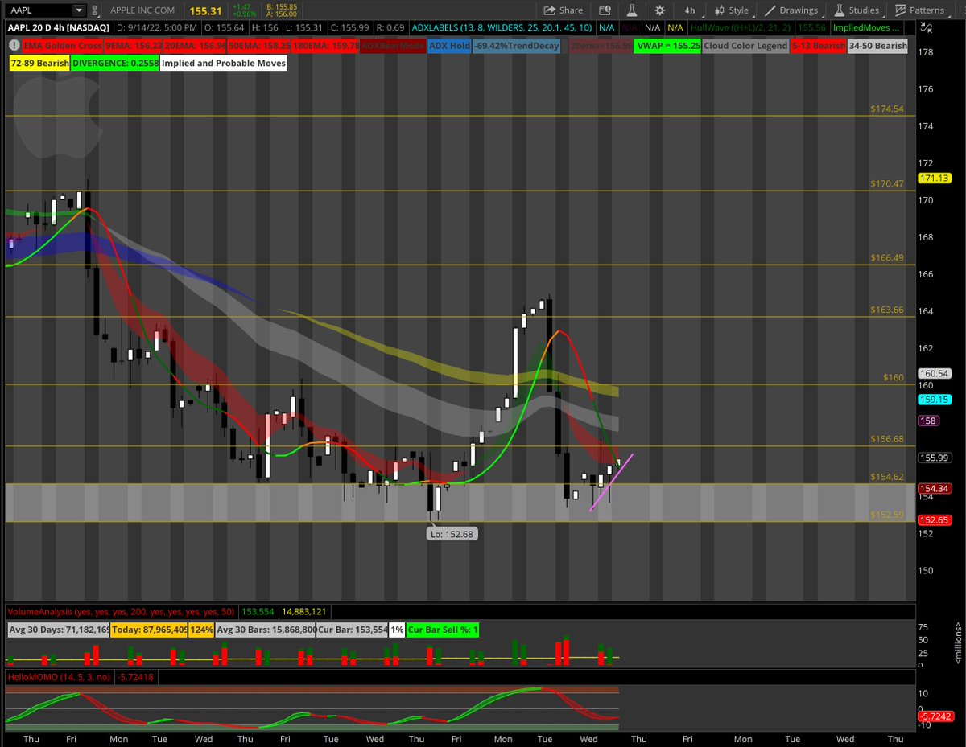
Task: Select the pink trendline drawing
Action: tap(612, 482)
